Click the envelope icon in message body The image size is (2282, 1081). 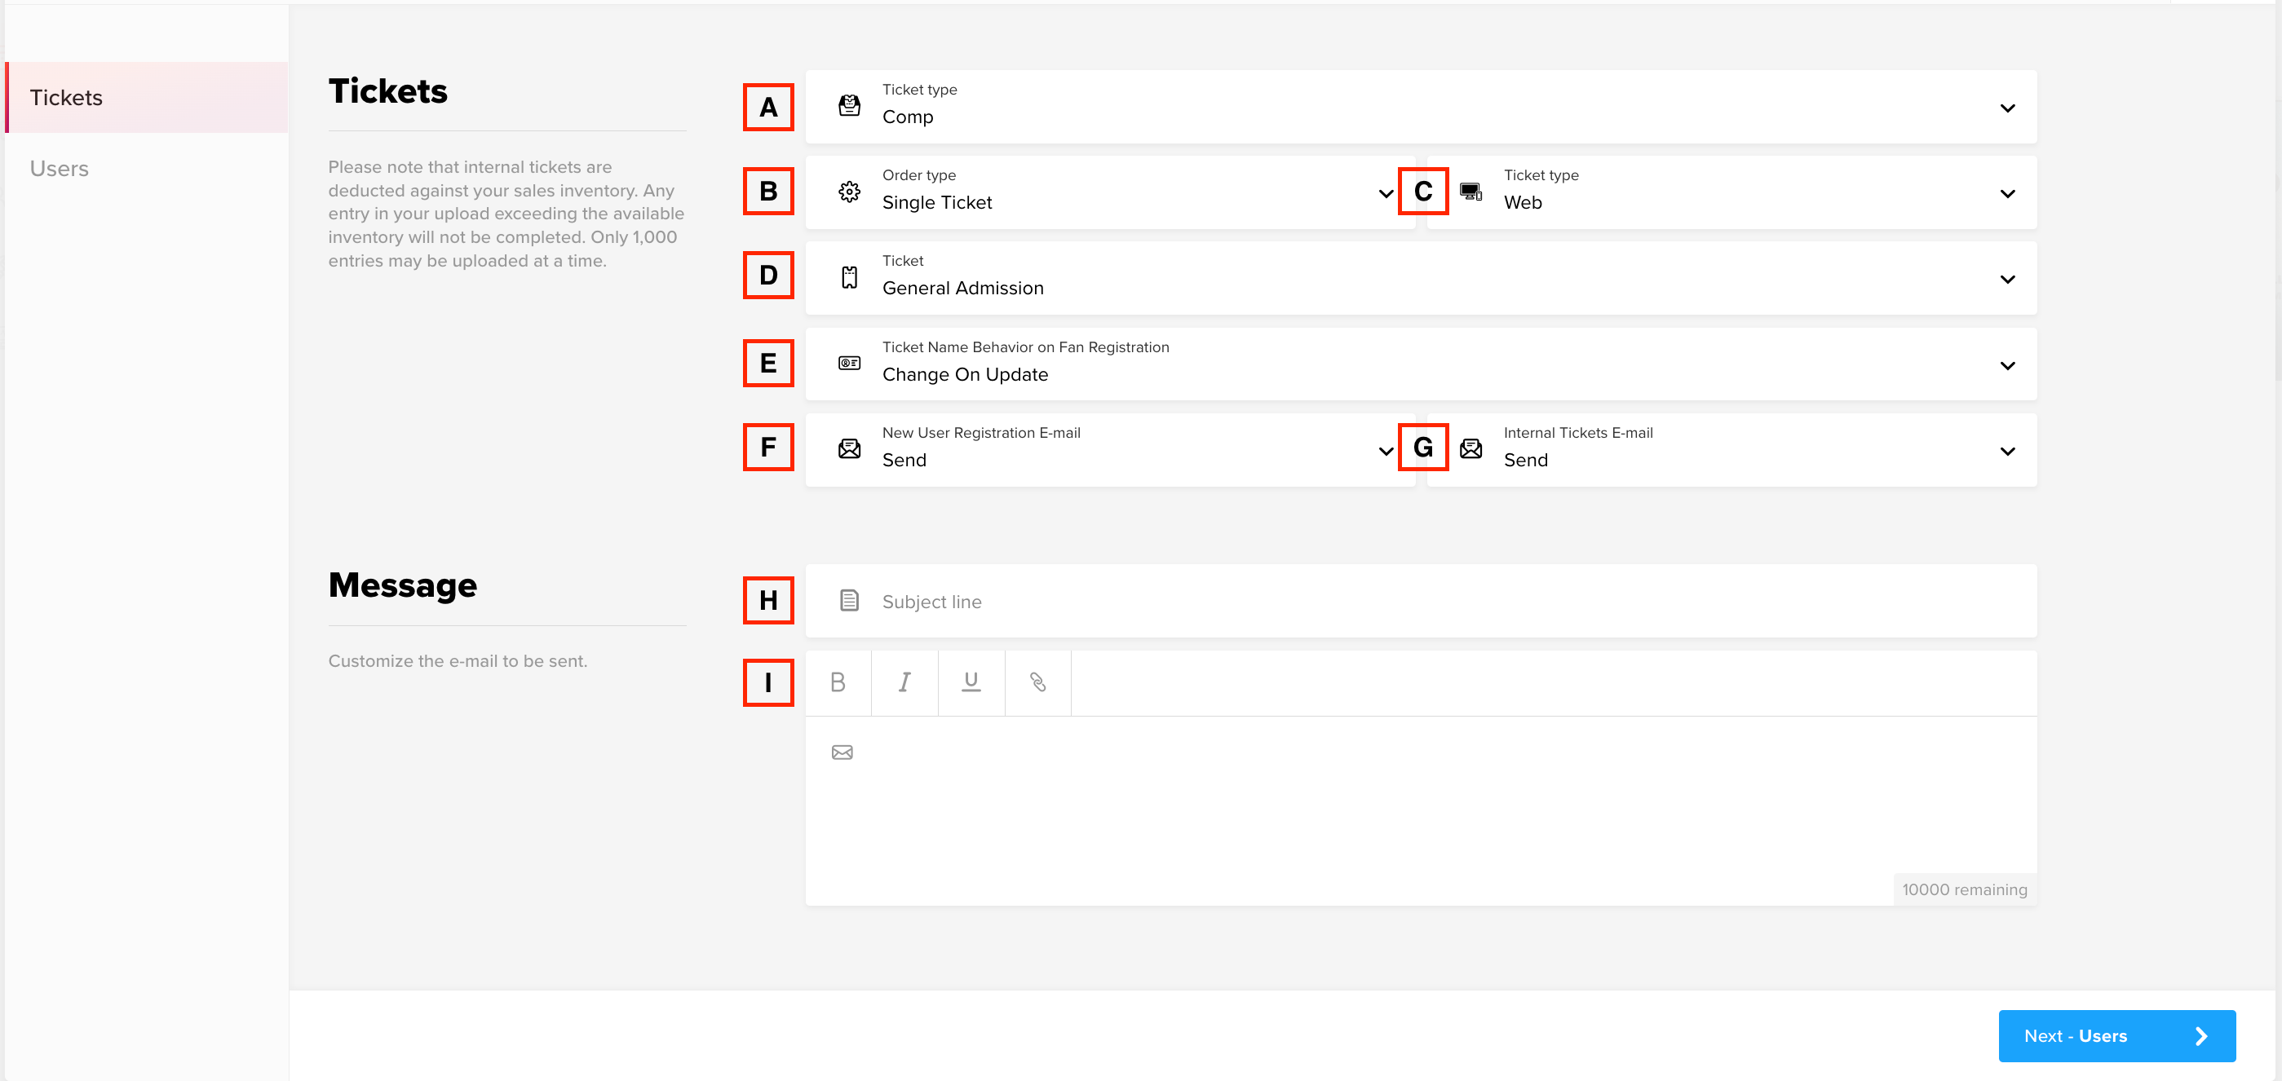(842, 752)
